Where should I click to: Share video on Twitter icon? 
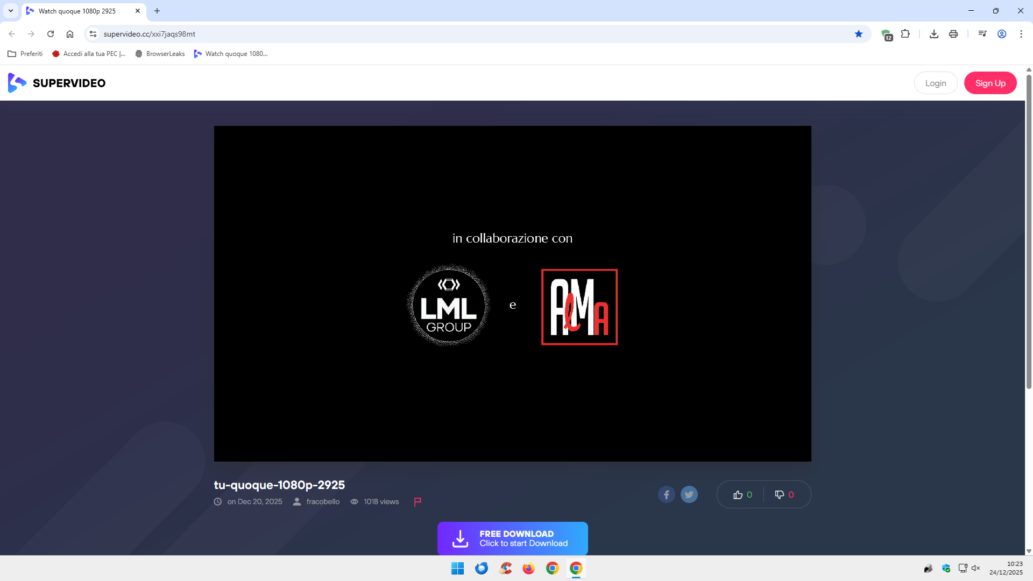point(689,494)
